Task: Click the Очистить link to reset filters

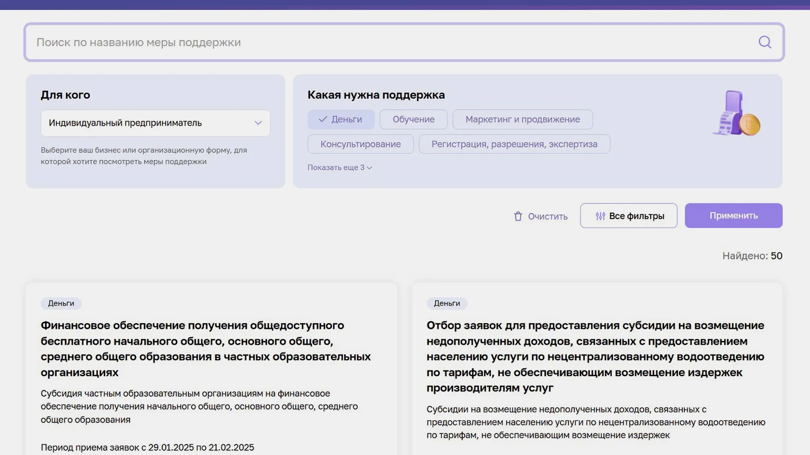Action: coord(547,216)
